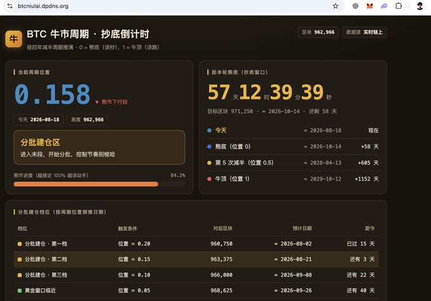Click the 84.2% progress percentage

pos(177,175)
